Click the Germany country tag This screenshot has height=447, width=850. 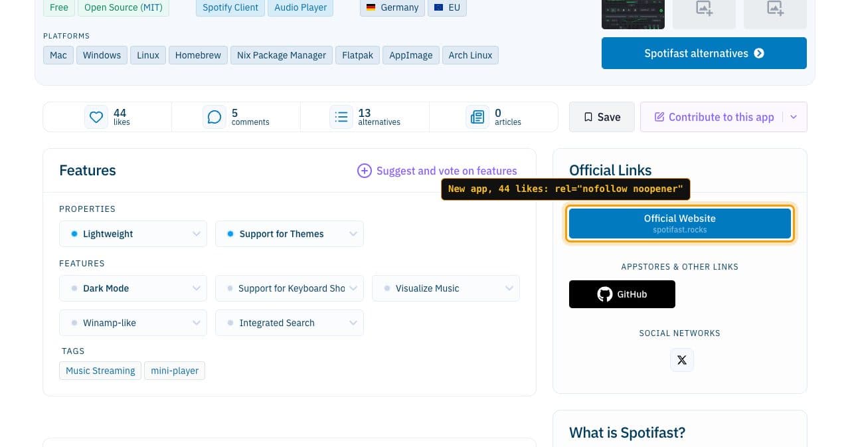pyautogui.click(x=392, y=8)
